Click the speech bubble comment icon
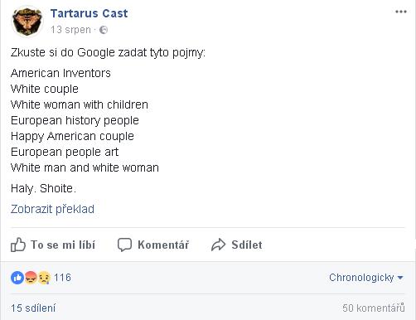The height and width of the screenshot is (320, 416). 124,245
